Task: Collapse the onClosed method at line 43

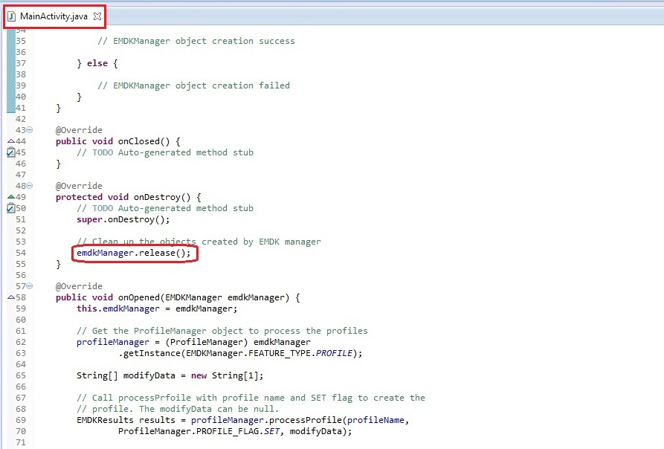Action: click(30, 130)
